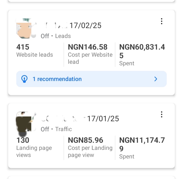Tap the grey Off status dot on the Traffic campaign
The width and height of the screenshot is (183, 179).
[x=34, y=129]
